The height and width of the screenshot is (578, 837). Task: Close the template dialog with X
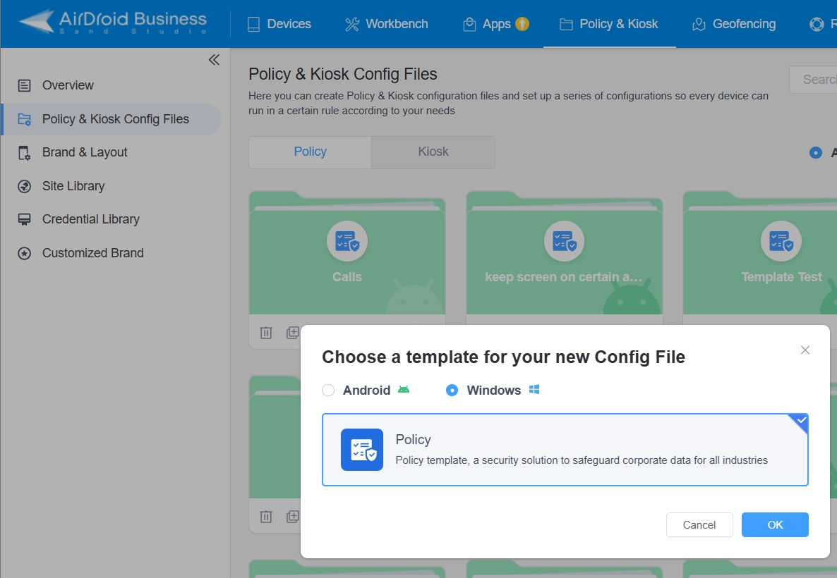coord(805,350)
